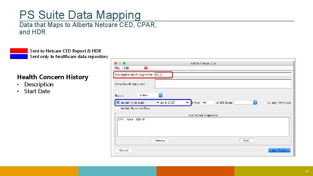
Task: Click the green zoom window button
Action: point(124,63)
